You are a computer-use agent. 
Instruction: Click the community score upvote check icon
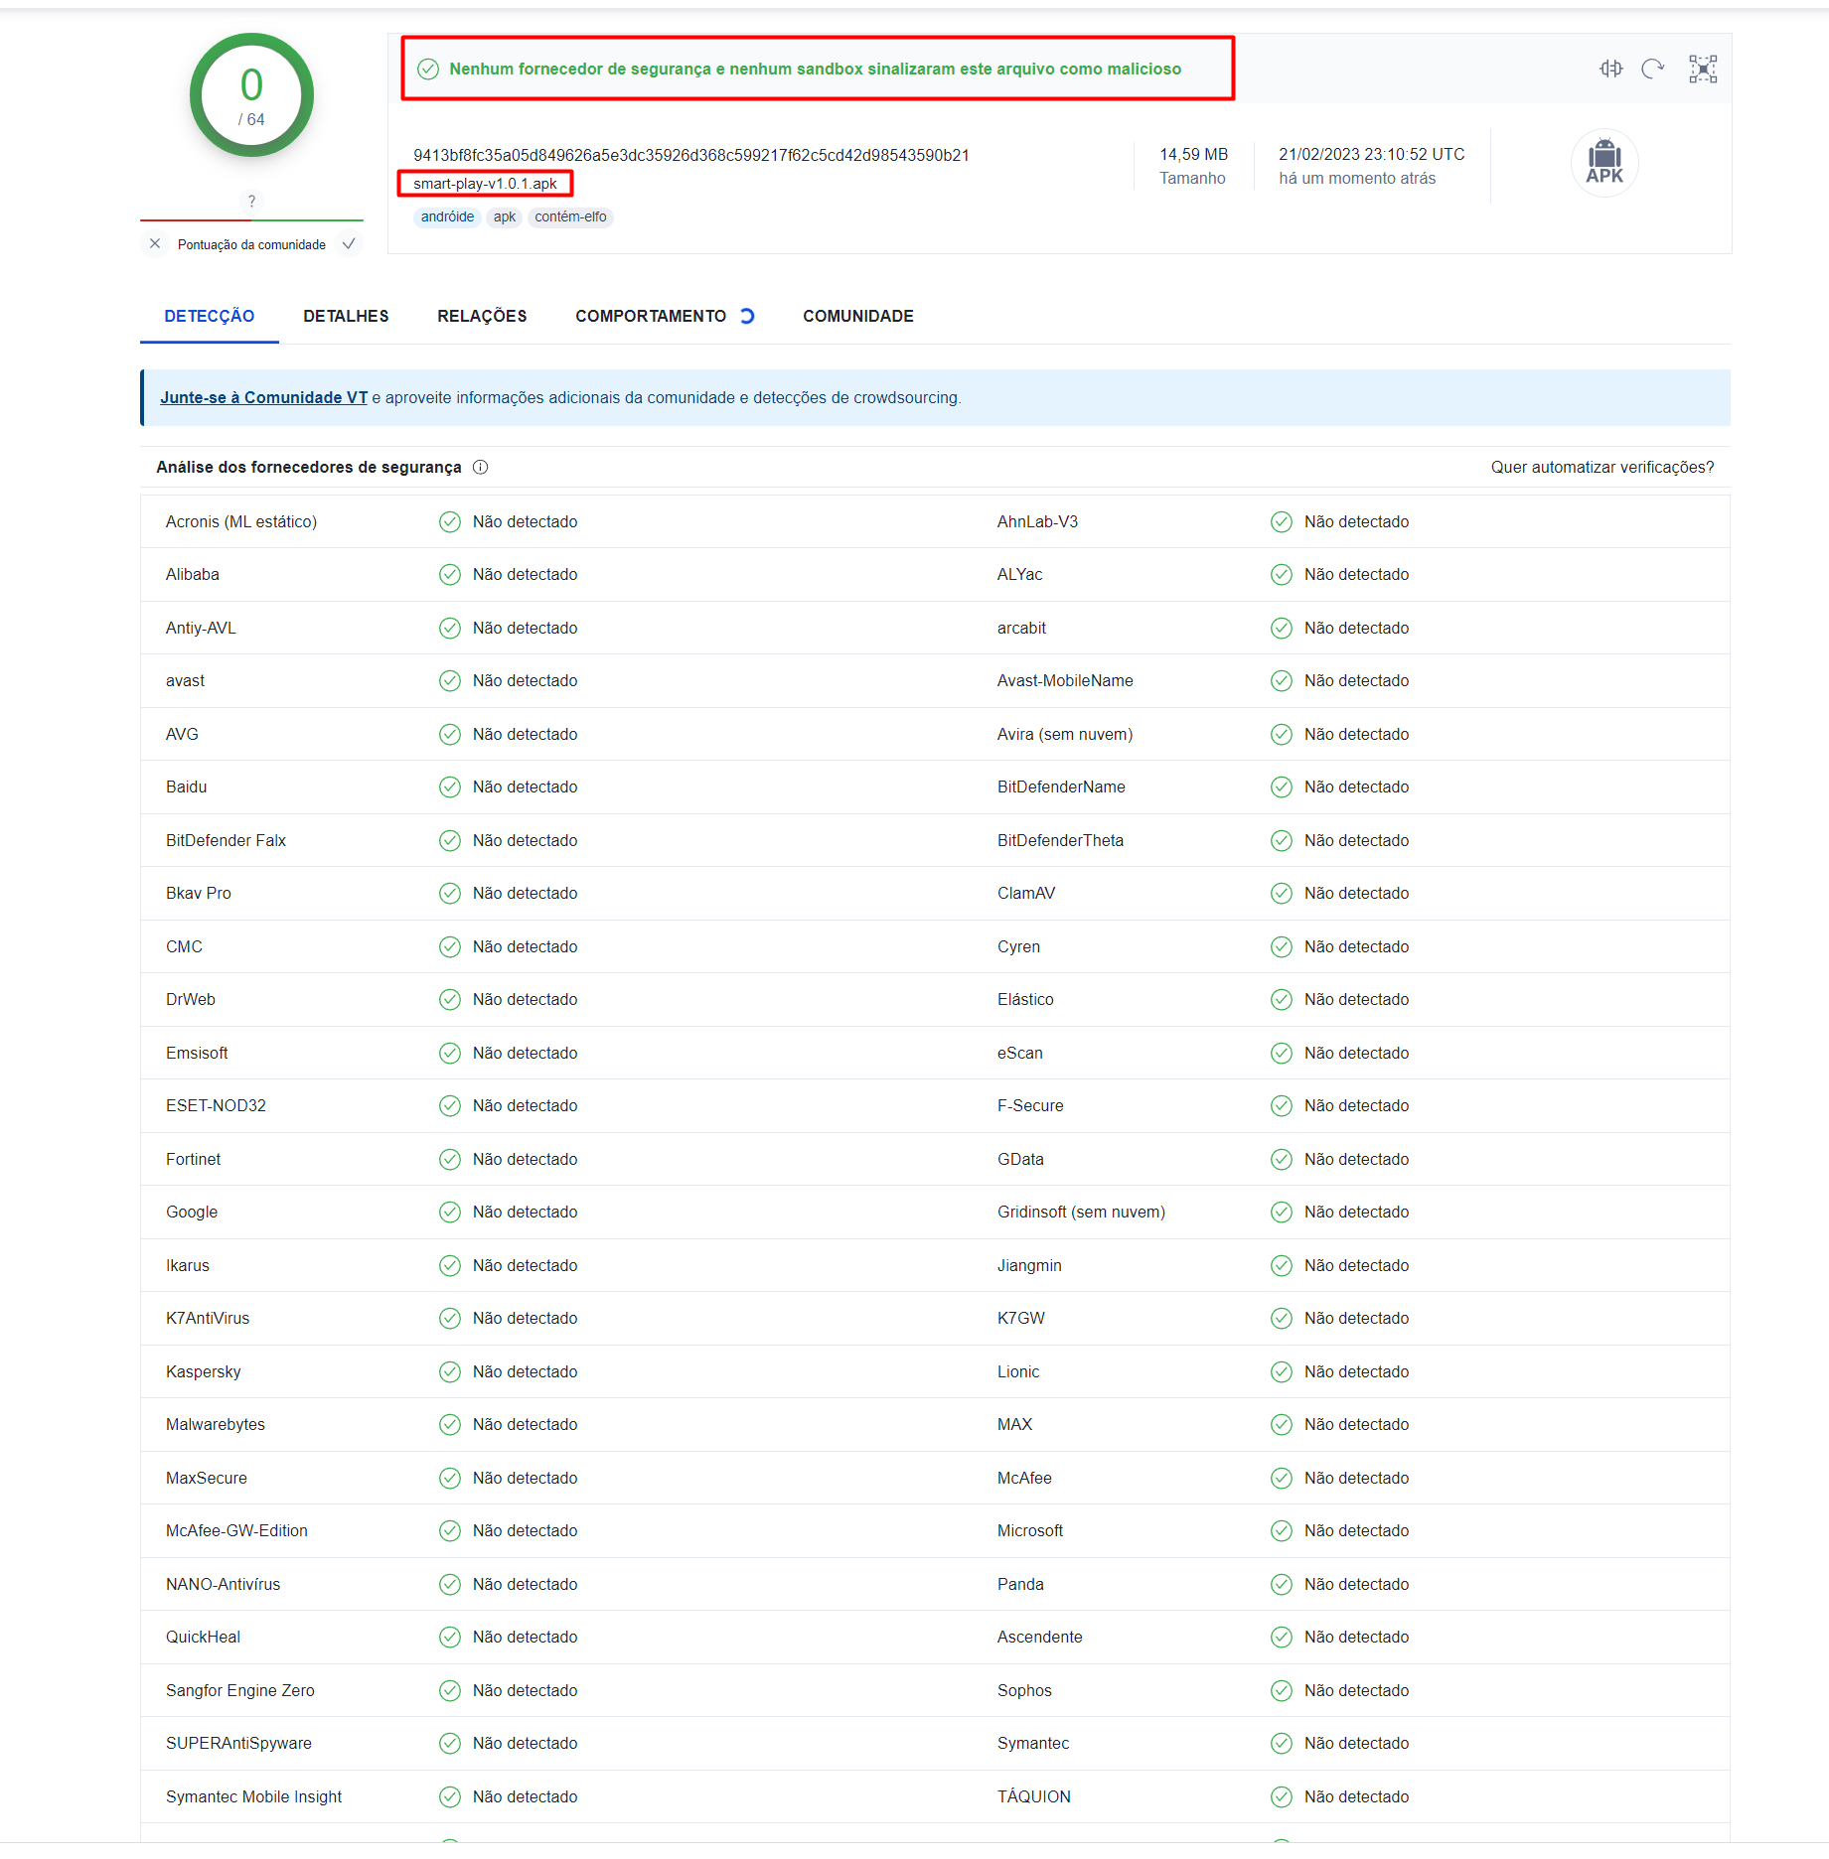[x=349, y=243]
